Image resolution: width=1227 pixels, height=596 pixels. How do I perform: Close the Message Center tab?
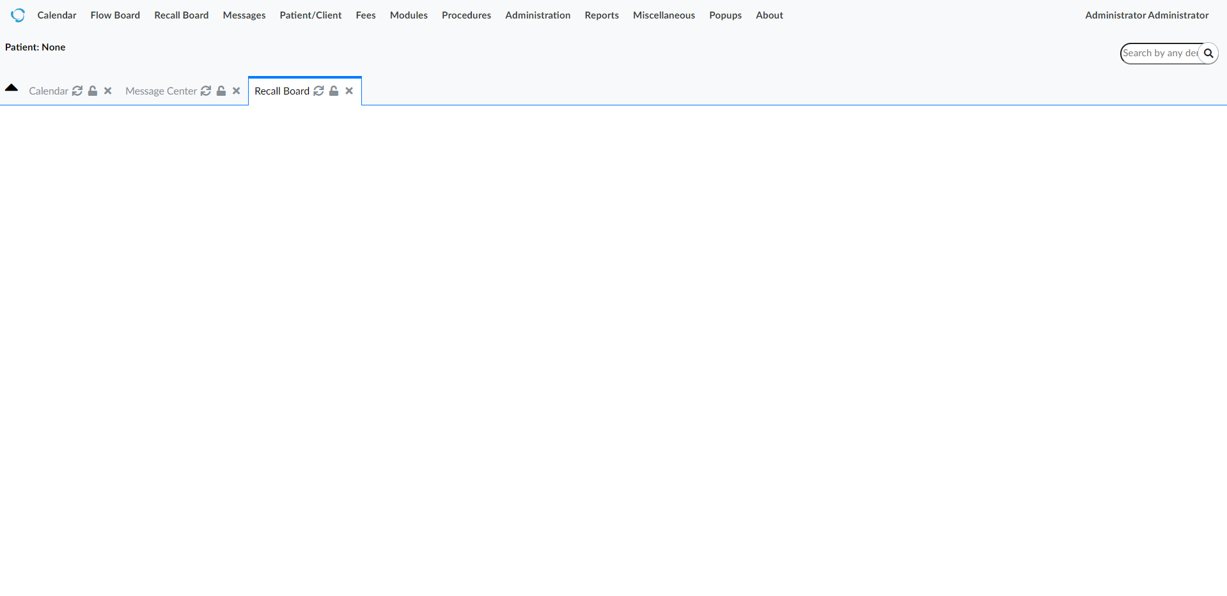[x=236, y=91]
